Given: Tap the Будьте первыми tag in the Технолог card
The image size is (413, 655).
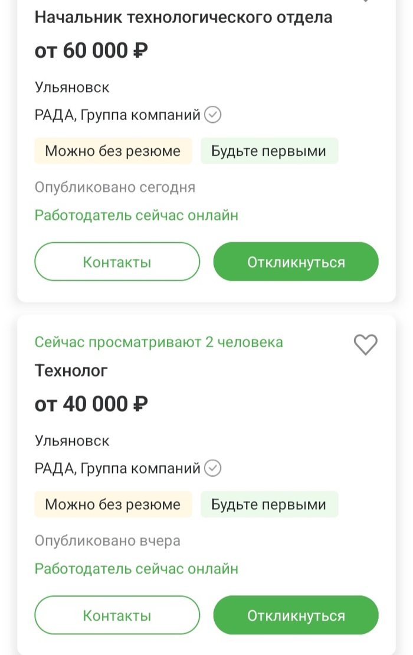Looking at the screenshot, I should [x=269, y=504].
